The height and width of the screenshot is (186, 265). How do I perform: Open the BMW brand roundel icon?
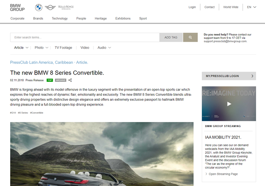(39, 8)
